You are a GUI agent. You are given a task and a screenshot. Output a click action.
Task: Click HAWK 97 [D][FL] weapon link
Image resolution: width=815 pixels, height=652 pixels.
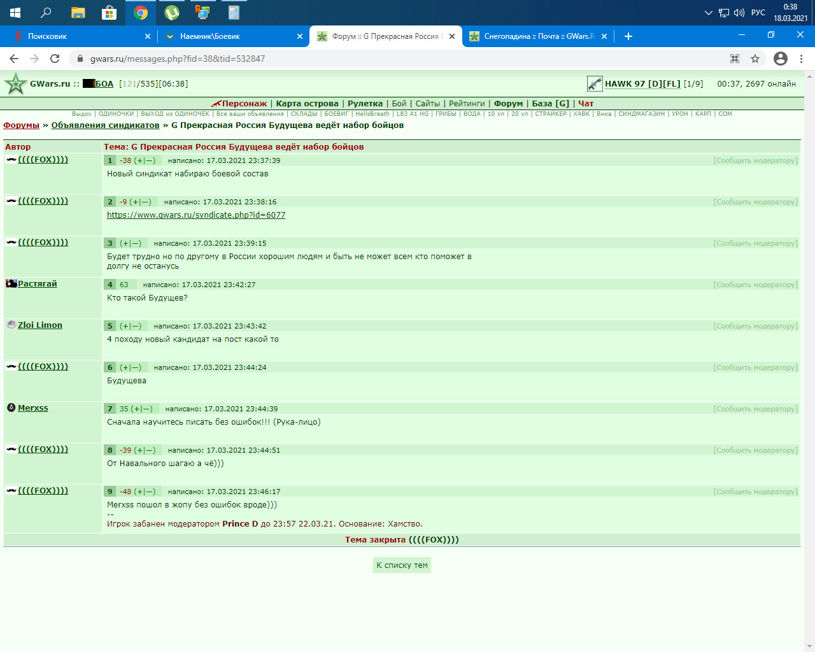pyautogui.click(x=642, y=83)
